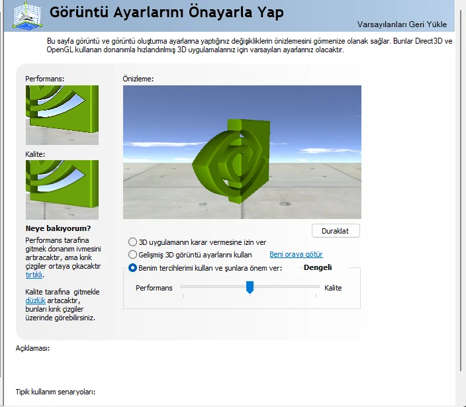
Task: Click the 'Performans' label beside slider
Action: 154,288
